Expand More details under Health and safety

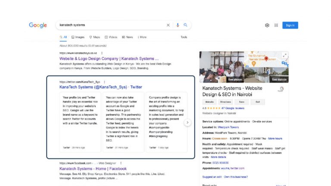pyautogui.click(x=218, y=157)
